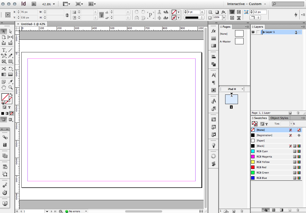Select the Layers panel tab
Screen dimensions: 306x213
click(257, 27)
